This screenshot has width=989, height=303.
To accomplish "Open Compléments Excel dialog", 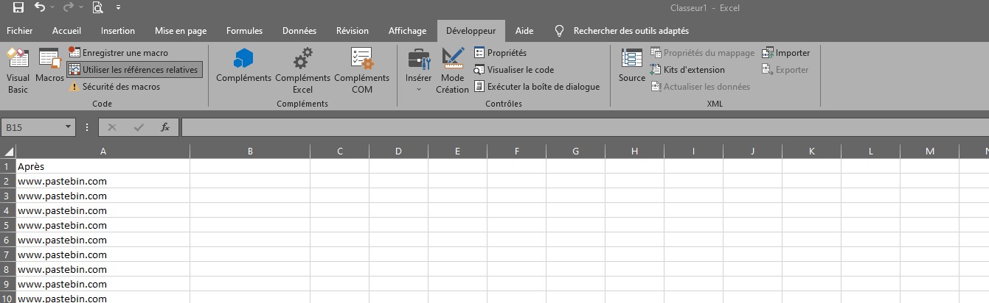I will (302, 71).
